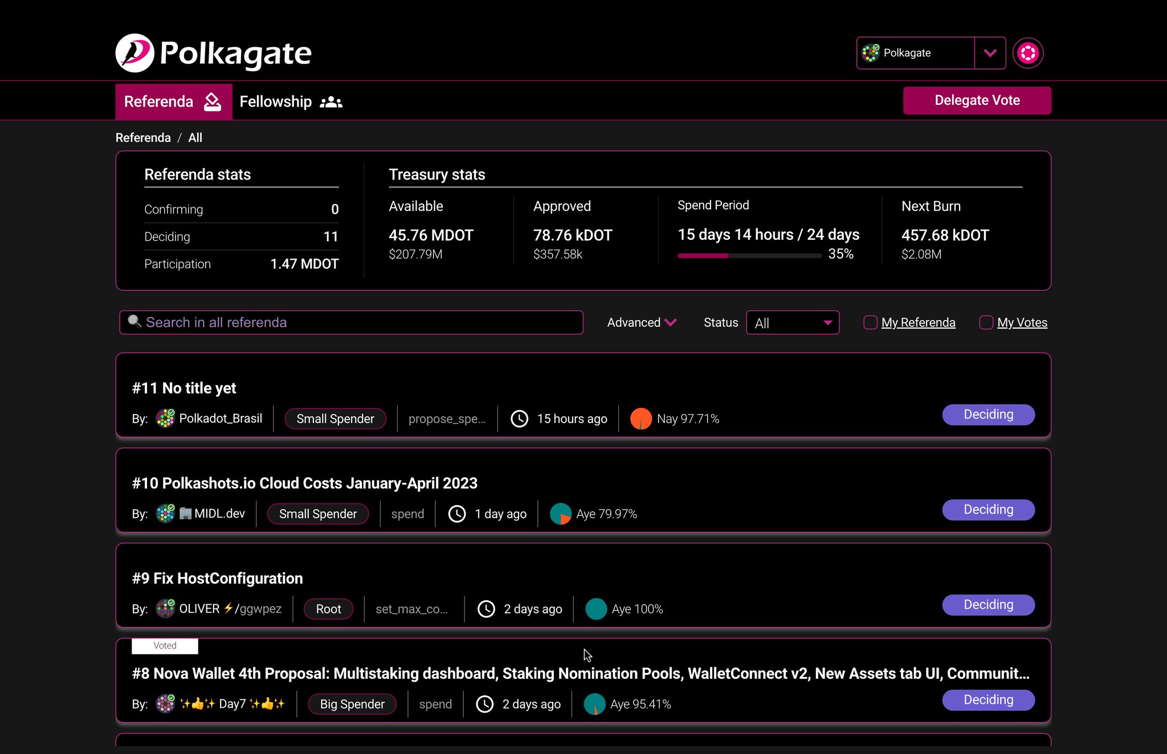This screenshot has height=754, width=1167.
Task: Click the people icon next to Fellowship
Action: click(x=331, y=102)
